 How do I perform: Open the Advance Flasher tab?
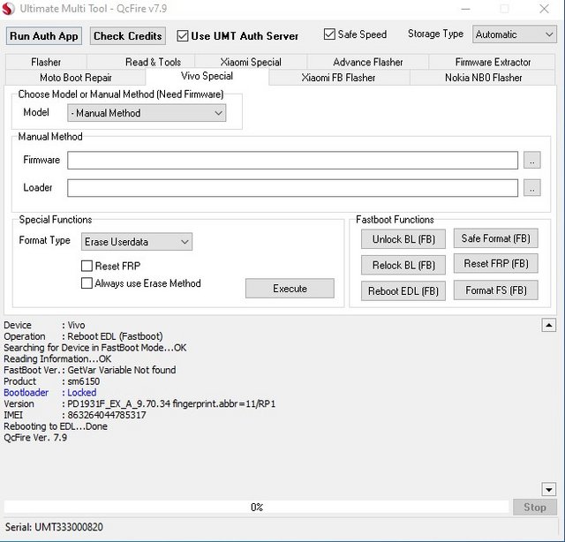pyautogui.click(x=368, y=62)
